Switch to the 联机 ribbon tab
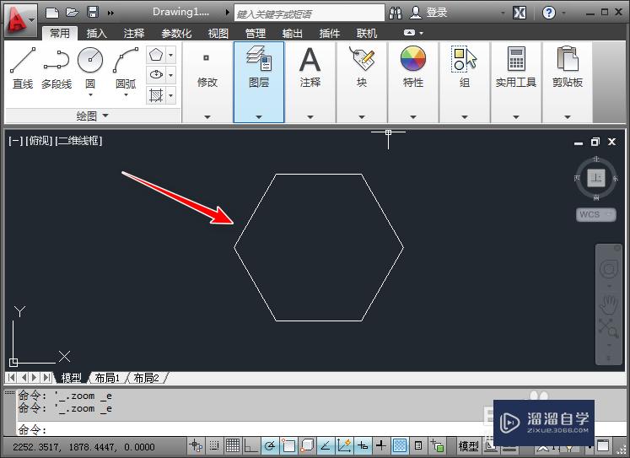The image size is (630, 458). [x=366, y=34]
